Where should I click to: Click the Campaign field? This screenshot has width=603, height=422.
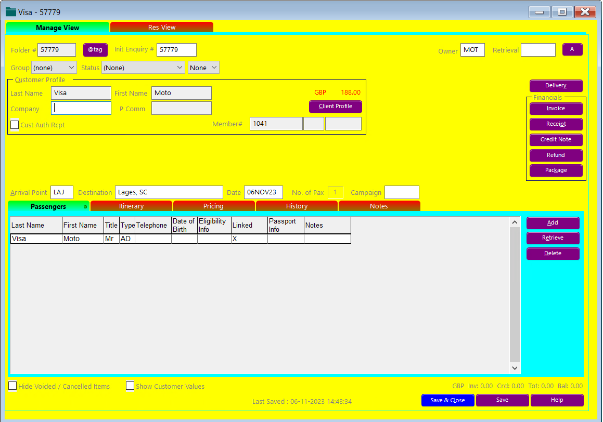click(x=402, y=192)
